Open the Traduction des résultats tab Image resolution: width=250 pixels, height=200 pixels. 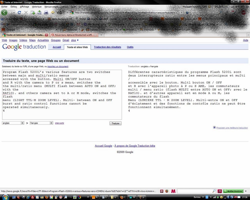107,47
